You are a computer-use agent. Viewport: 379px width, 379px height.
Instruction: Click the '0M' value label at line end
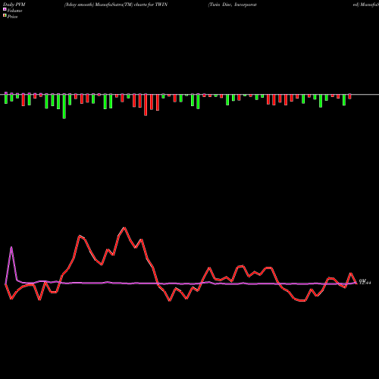click(x=362, y=280)
